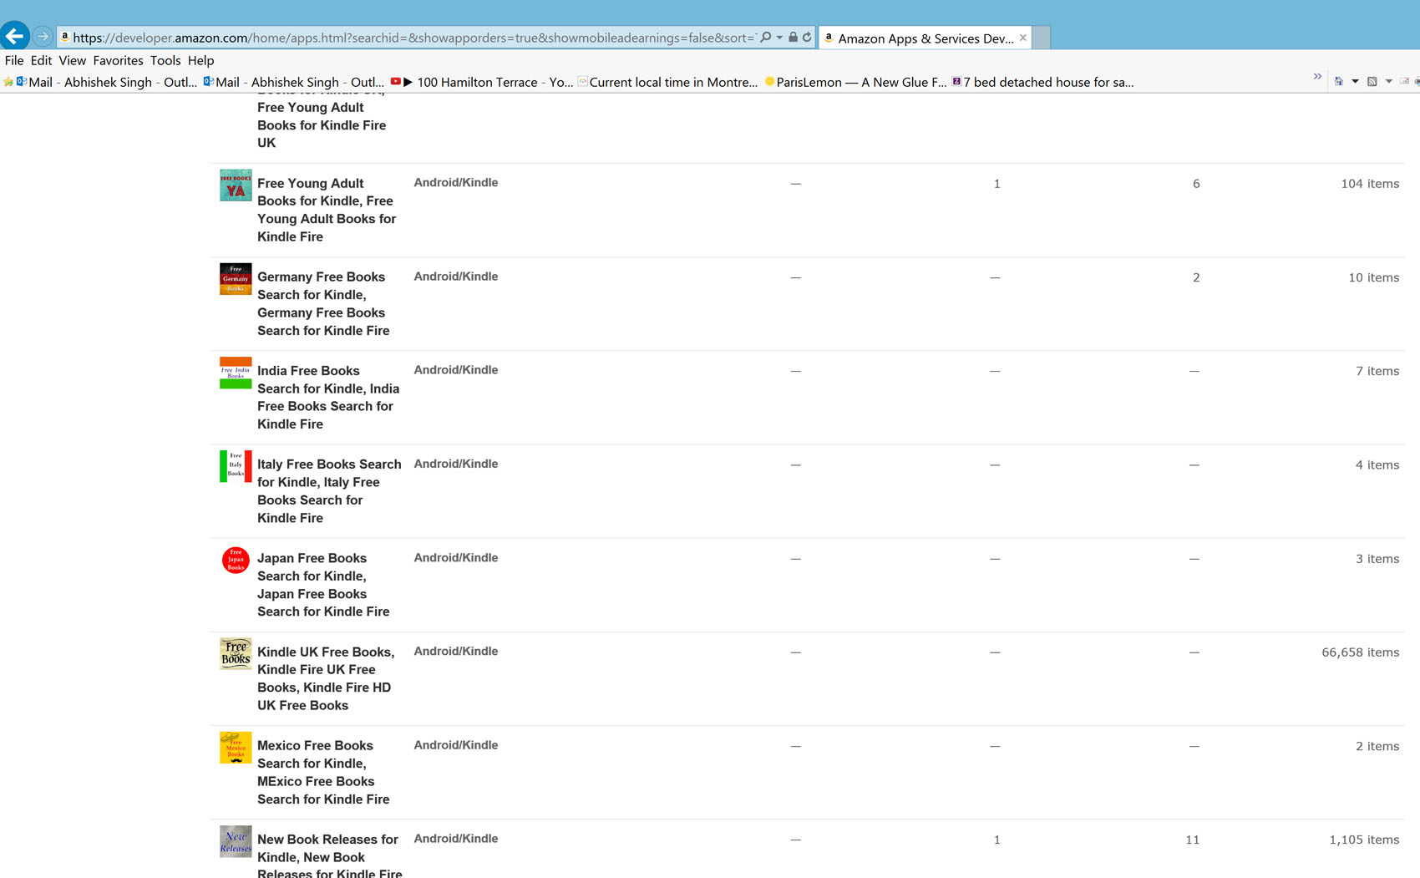
Task: Click the add to favorites bar star icon
Action: [8, 82]
